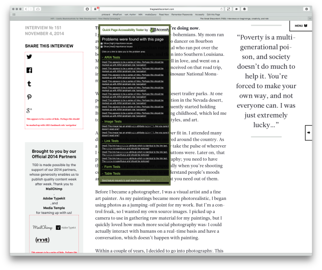Share the interview on Pinterest
This screenshot has height=270, width=322.
(x=29, y=97)
